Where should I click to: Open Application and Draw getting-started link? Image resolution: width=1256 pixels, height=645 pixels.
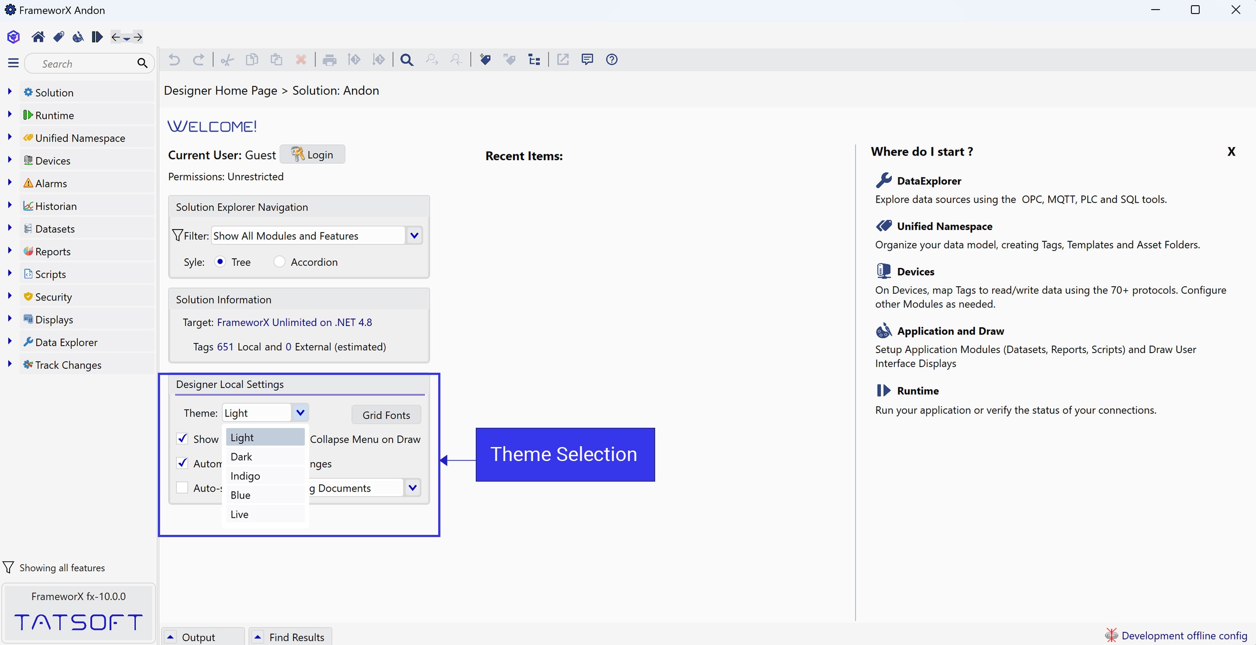coord(950,331)
